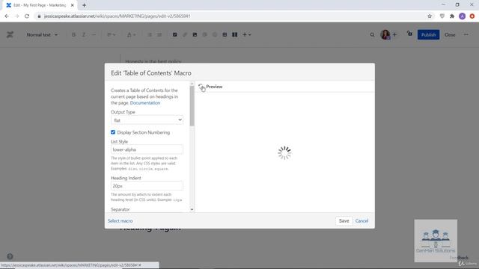The image size is (479, 269).
Task: Click Close in the editor header
Action: click(x=450, y=35)
